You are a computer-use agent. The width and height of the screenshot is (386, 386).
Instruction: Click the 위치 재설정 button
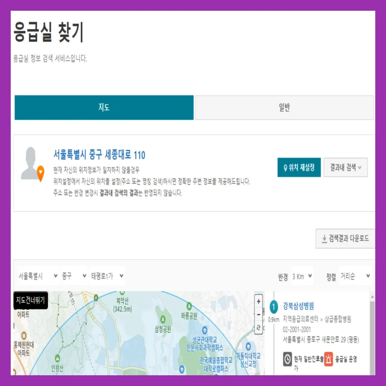coord(299,167)
